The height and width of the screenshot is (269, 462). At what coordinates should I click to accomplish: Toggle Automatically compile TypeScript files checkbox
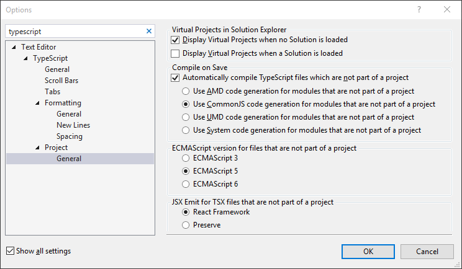[175, 77]
